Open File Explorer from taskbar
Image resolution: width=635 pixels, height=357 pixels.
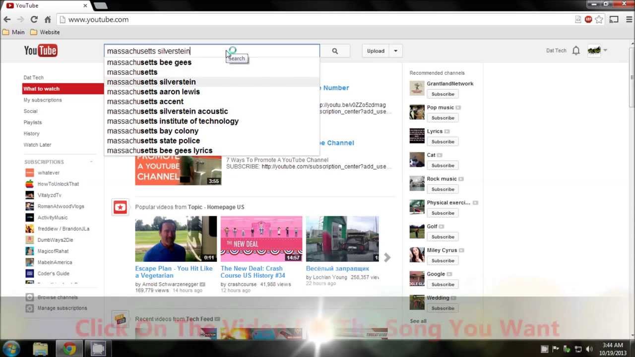40,349
